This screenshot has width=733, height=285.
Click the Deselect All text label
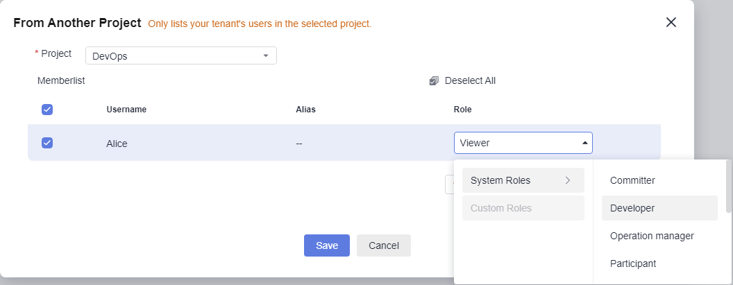click(x=470, y=81)
